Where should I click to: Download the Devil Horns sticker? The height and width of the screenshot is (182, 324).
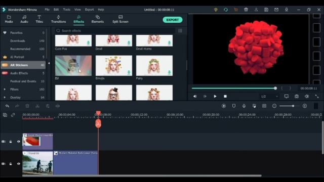[x=169, y=42]
